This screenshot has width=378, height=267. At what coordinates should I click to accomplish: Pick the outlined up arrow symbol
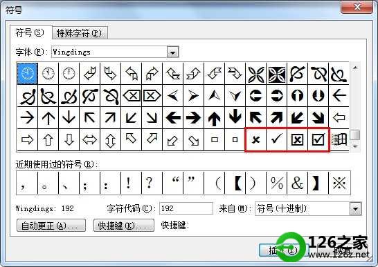[x=48, y=139]
